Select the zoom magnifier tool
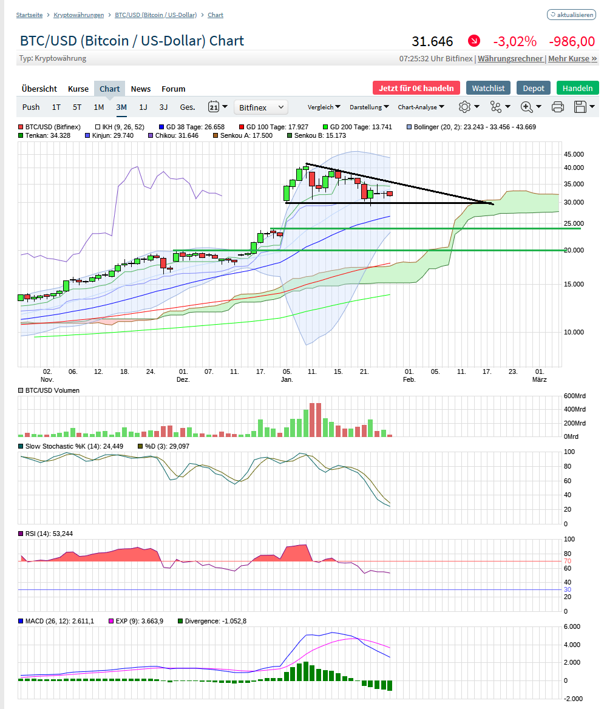This screenshot has height=709, width=604. (526, 107)
